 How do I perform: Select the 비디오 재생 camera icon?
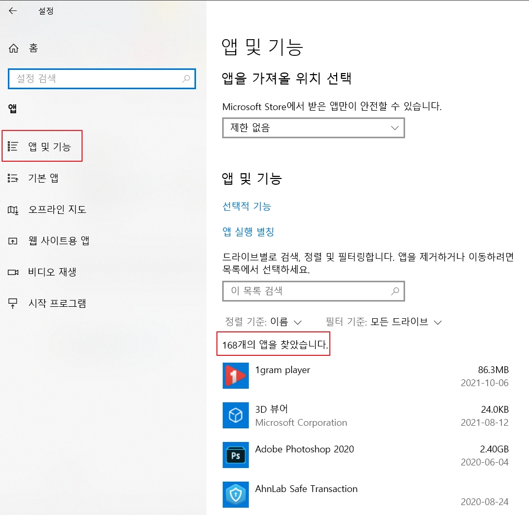tap(13, 272)
